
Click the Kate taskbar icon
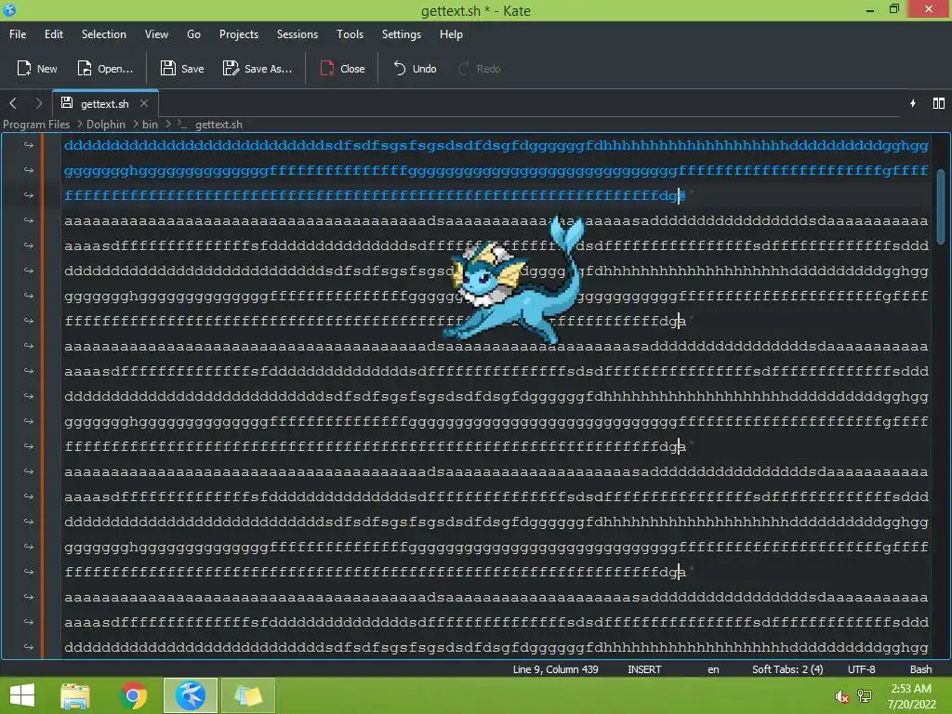[x=190, y=695]
